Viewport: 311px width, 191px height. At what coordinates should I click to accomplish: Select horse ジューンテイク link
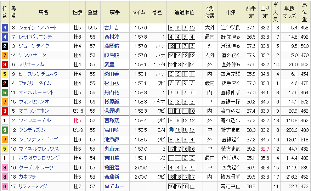pyautogui.click(x=34, y=46)
